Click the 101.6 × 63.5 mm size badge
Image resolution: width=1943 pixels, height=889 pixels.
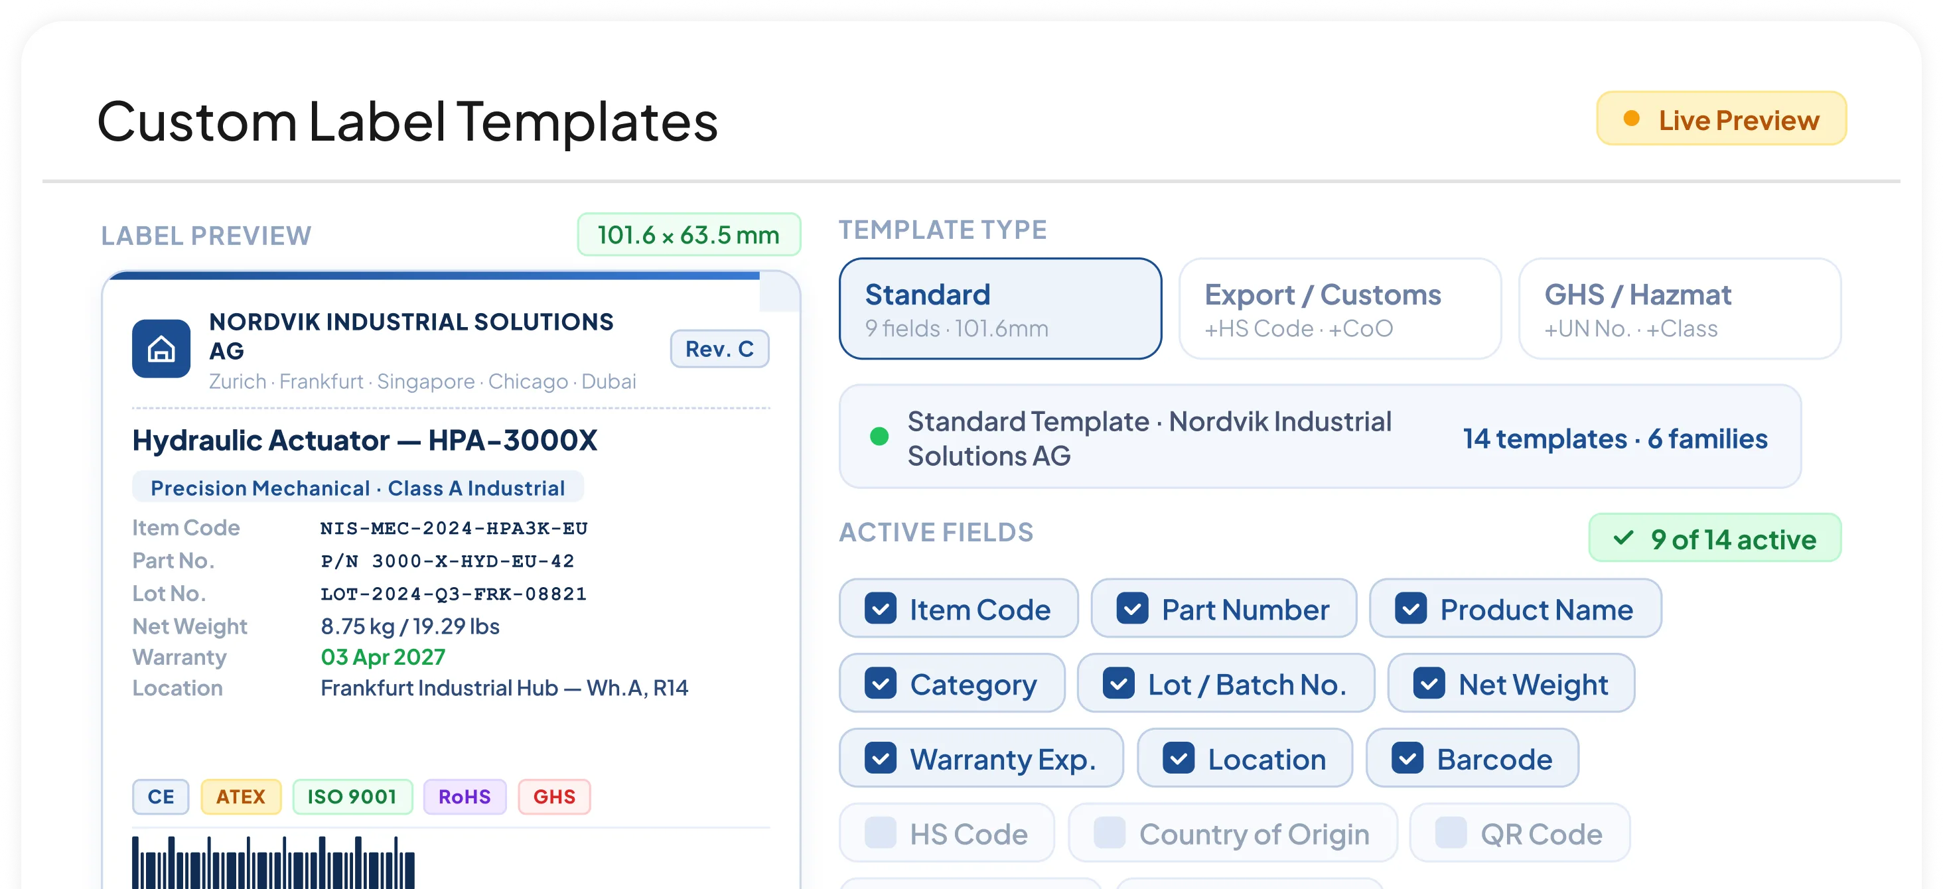pyautogui.click(x=689, y=234)
